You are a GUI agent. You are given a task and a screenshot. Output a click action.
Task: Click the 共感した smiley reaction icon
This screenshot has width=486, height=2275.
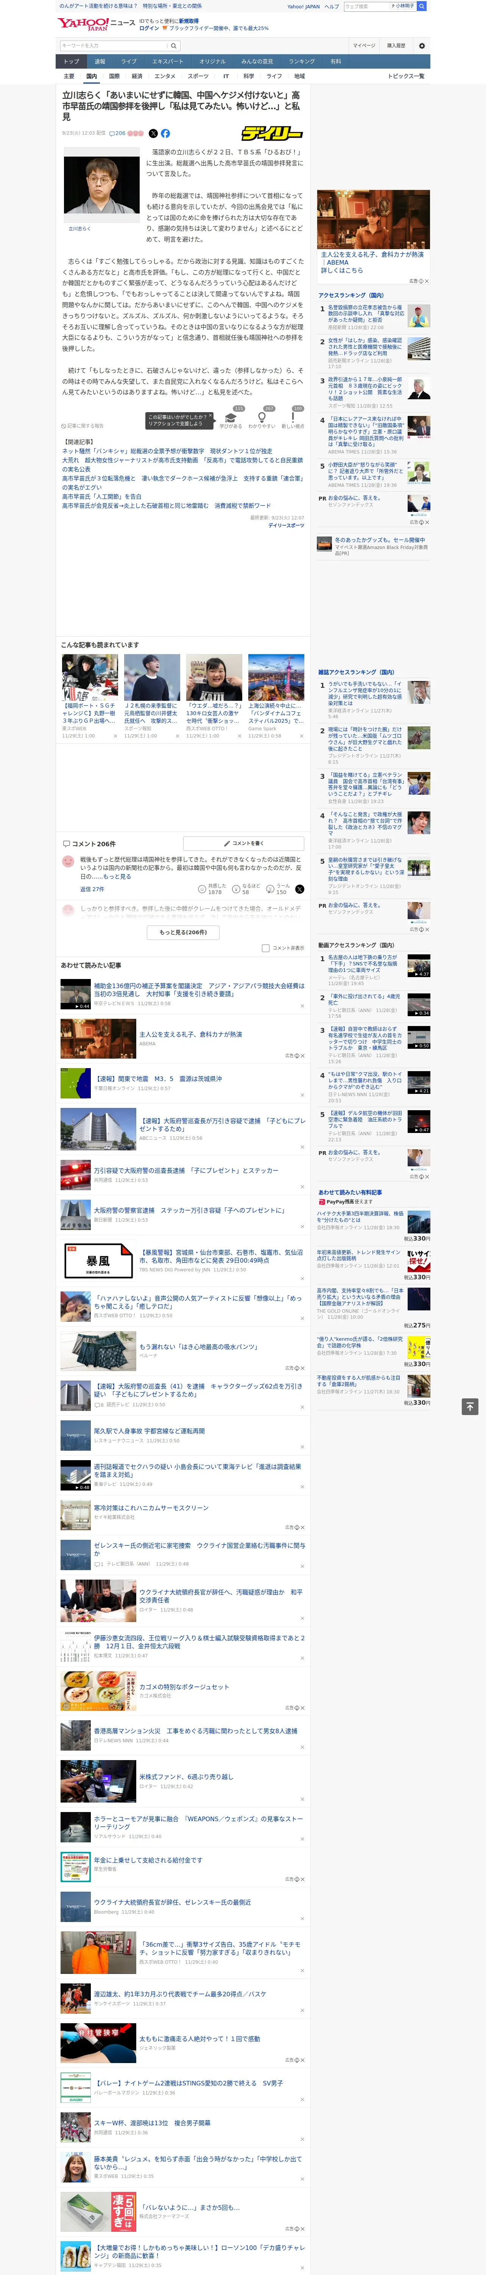click(202, 889)
